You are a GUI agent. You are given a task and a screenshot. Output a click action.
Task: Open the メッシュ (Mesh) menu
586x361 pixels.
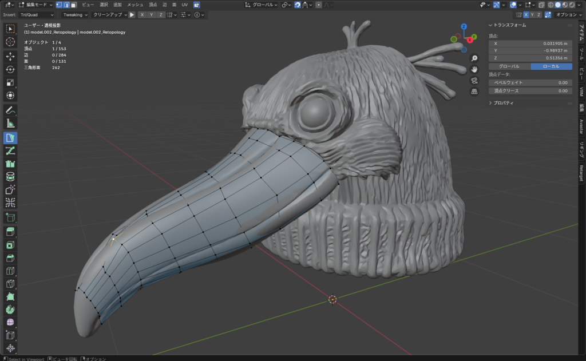click(135, 5)
